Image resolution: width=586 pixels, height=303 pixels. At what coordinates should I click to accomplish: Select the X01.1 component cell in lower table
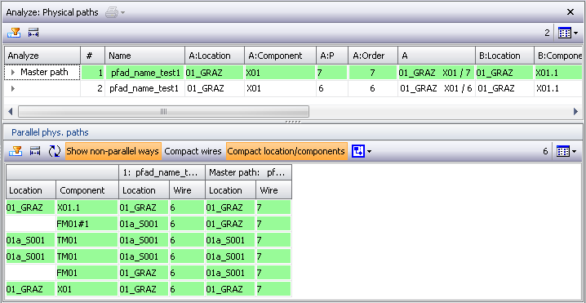coord(87,207)
